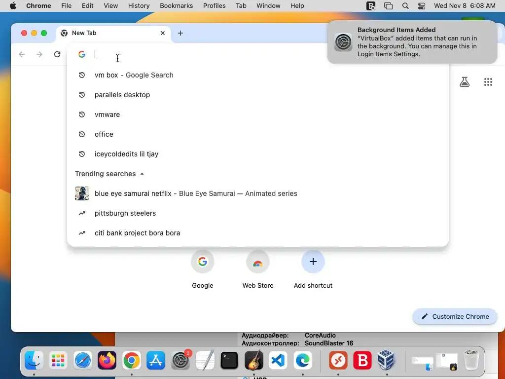Image resolution: width=505 pixels, height=379 pixels.
Task: Open Firefox from the Dock
Action: (107, 360)
